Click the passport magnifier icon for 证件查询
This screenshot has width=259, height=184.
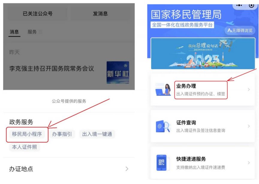point(163,126)
